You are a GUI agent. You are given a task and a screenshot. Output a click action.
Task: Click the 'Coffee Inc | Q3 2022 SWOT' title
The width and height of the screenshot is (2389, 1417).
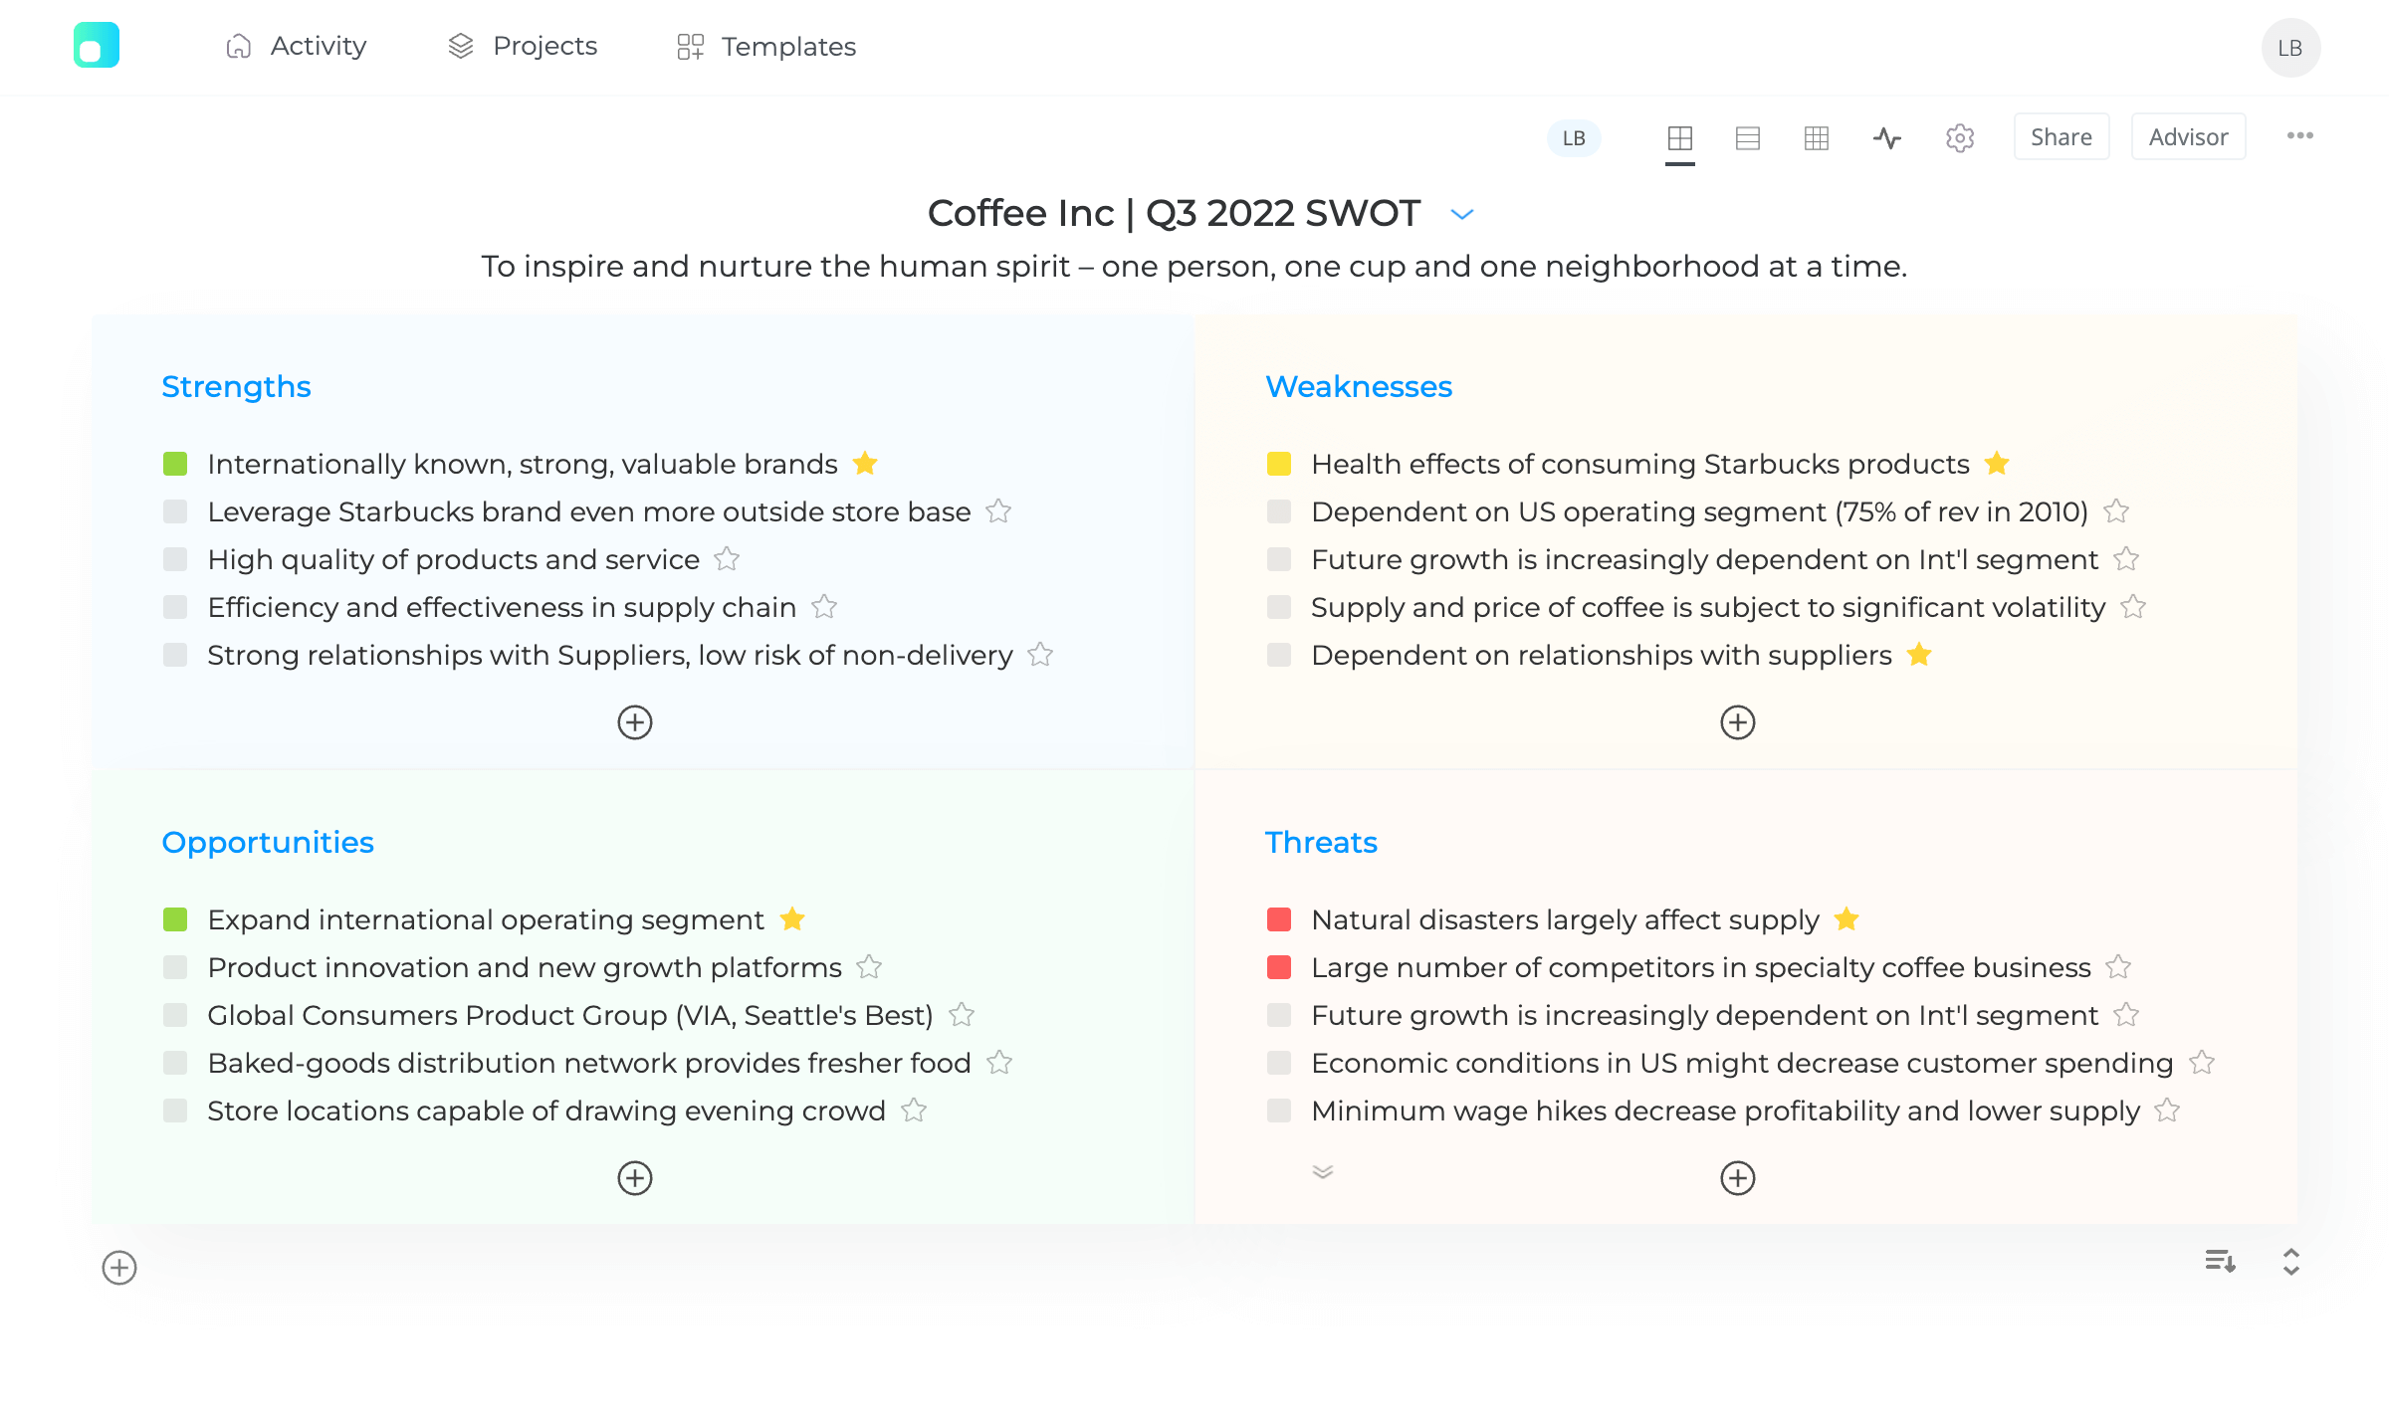(1174, 213)
